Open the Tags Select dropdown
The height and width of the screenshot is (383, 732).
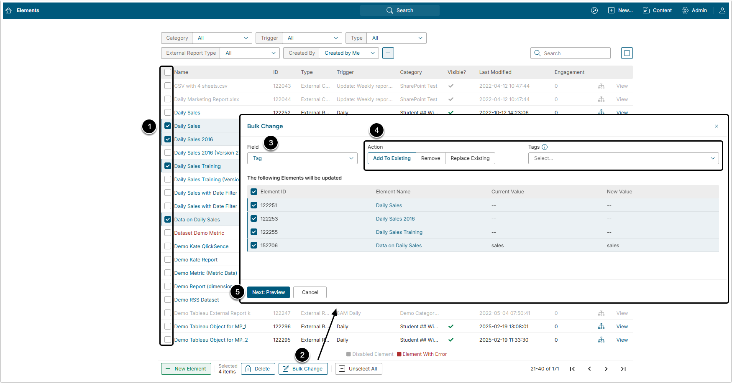click(623, 158)
